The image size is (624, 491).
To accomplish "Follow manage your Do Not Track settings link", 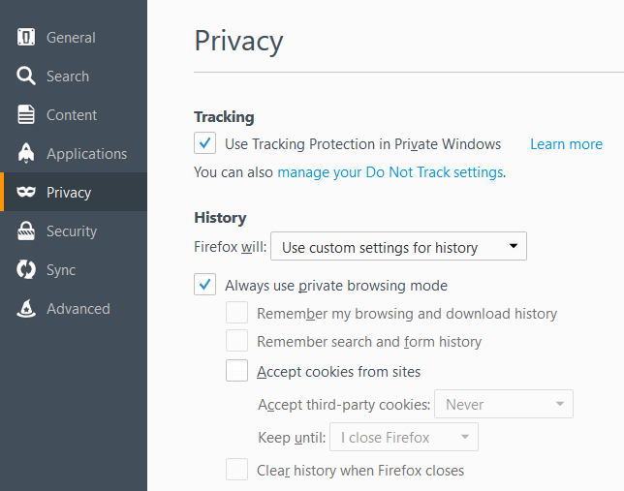I will tap(390, 172).
